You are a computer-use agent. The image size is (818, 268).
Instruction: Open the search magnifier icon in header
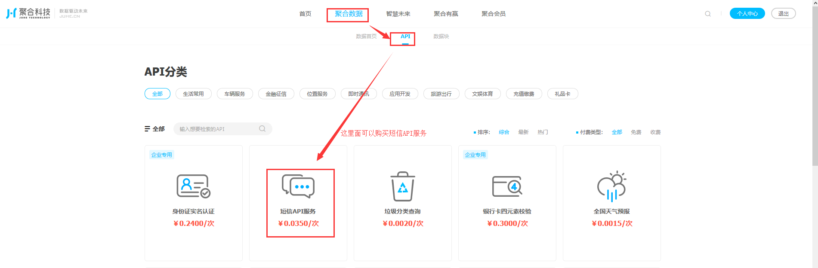click(707, 14)
